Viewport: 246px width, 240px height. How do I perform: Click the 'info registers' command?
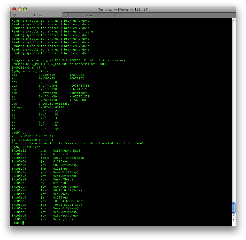pos(35,71)
